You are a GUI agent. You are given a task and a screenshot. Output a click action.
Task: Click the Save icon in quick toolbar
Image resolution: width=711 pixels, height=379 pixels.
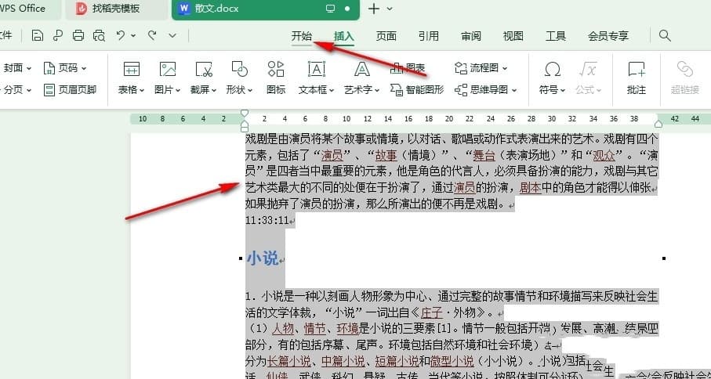(x=38, y=35)
